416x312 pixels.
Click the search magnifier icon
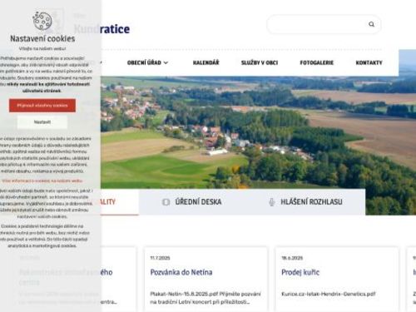tap(371, 24)
